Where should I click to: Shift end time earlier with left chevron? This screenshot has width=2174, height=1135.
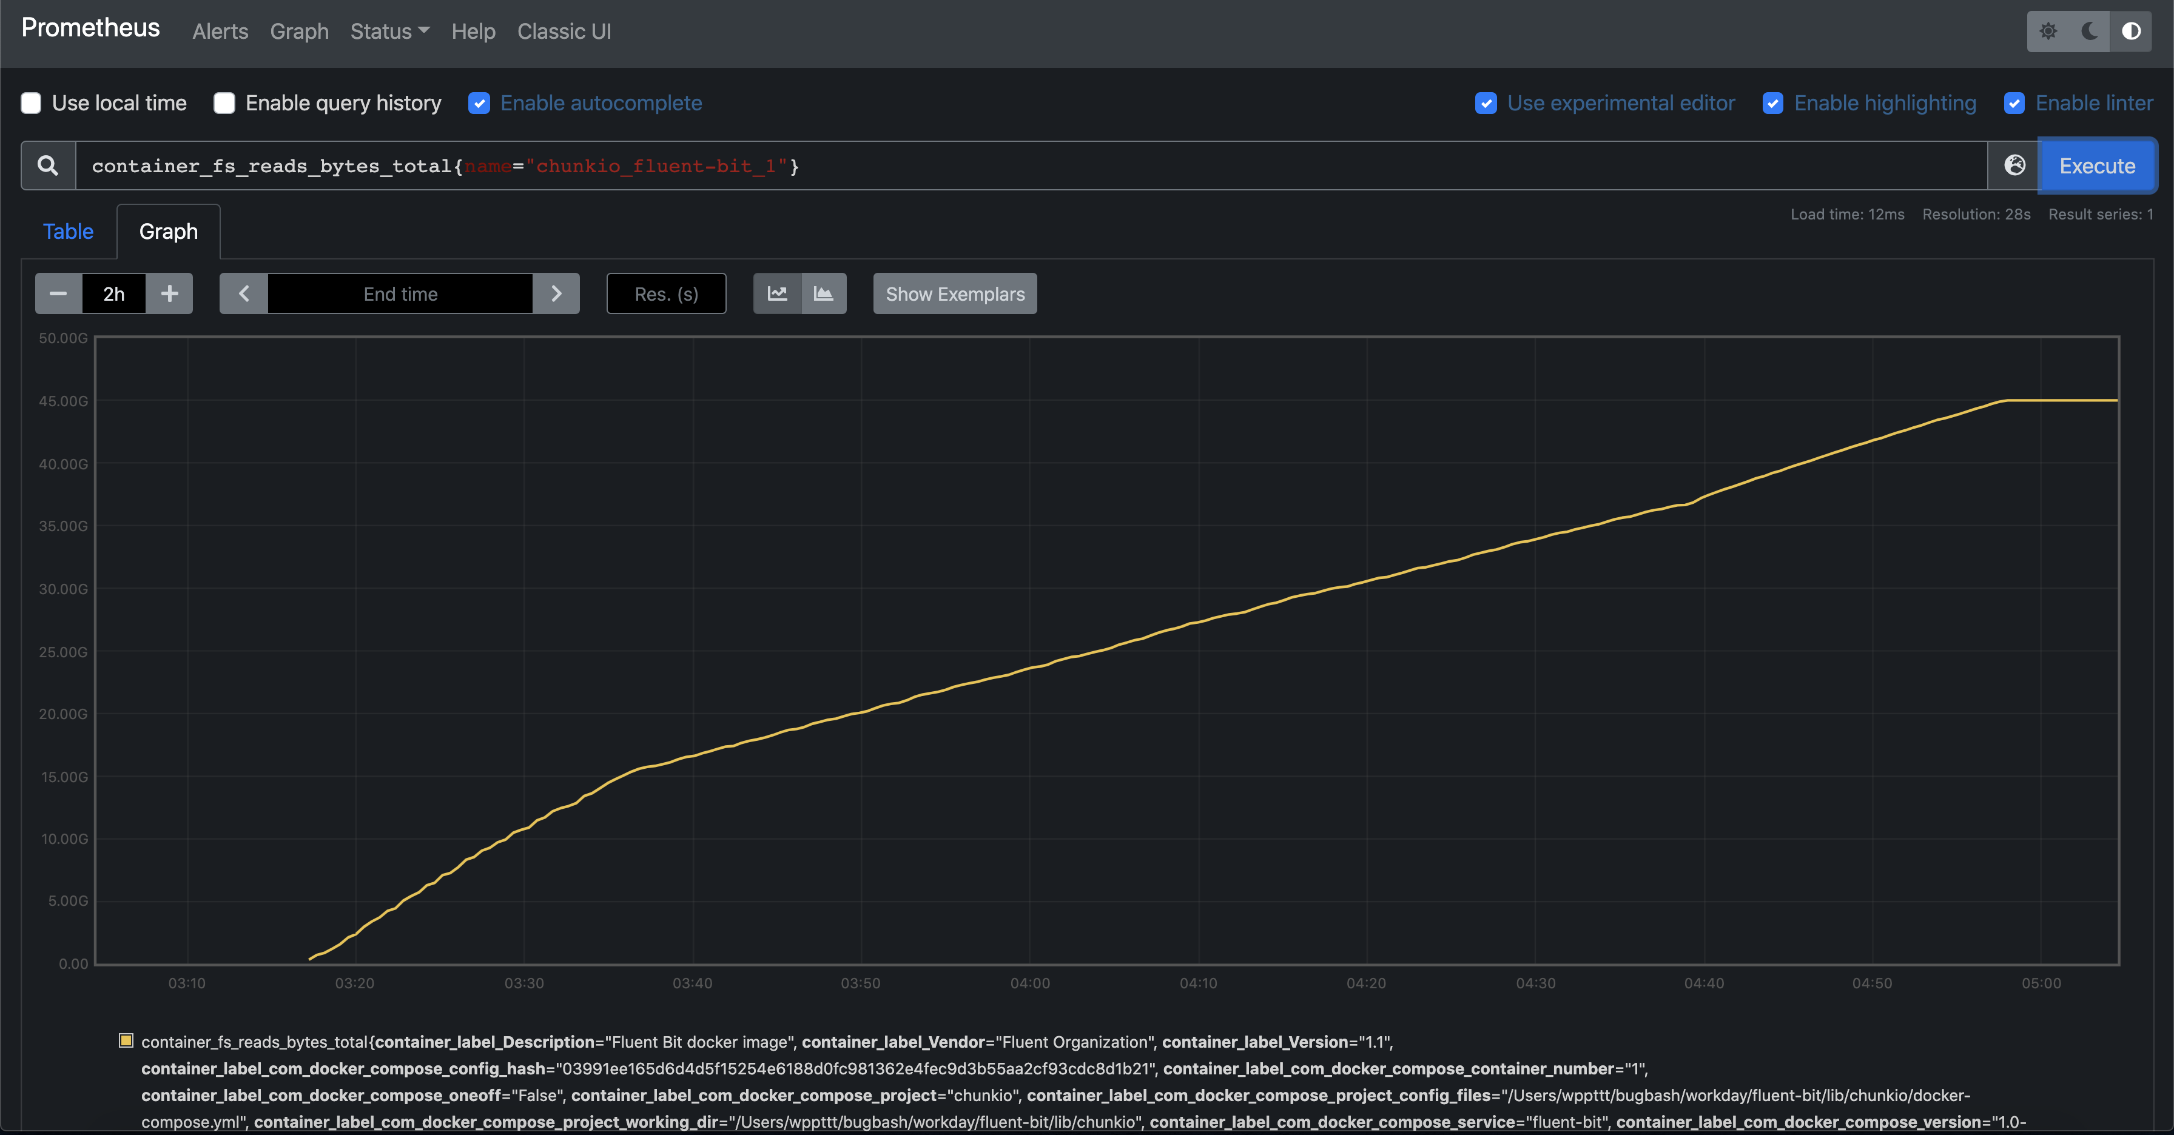click(243, 293)
